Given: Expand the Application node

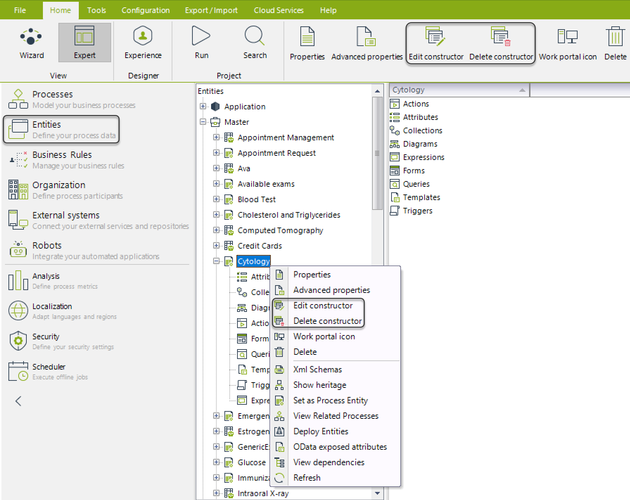Looking at the screenshot, I should [x=203, y=106].
